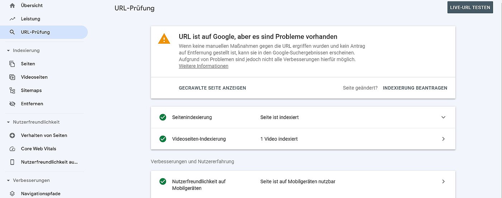Viewport: 502px width, 198px height.
Task: Open Nutzerfreundlichkeit auf Mobilgeräten details arrow
Action: 443,182
